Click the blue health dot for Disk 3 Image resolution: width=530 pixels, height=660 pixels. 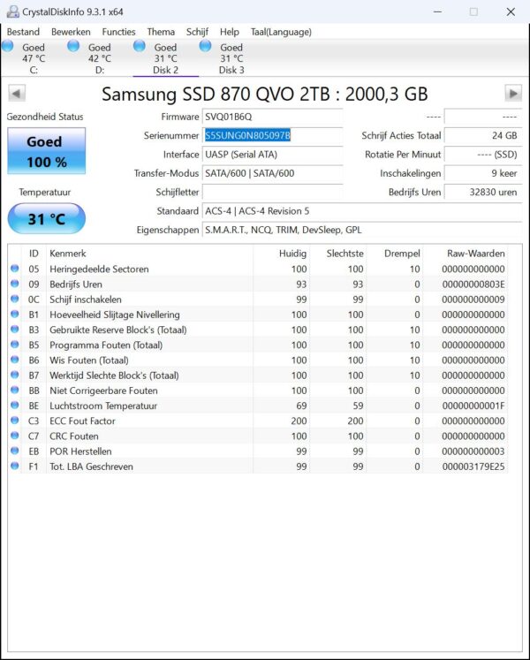205,46
